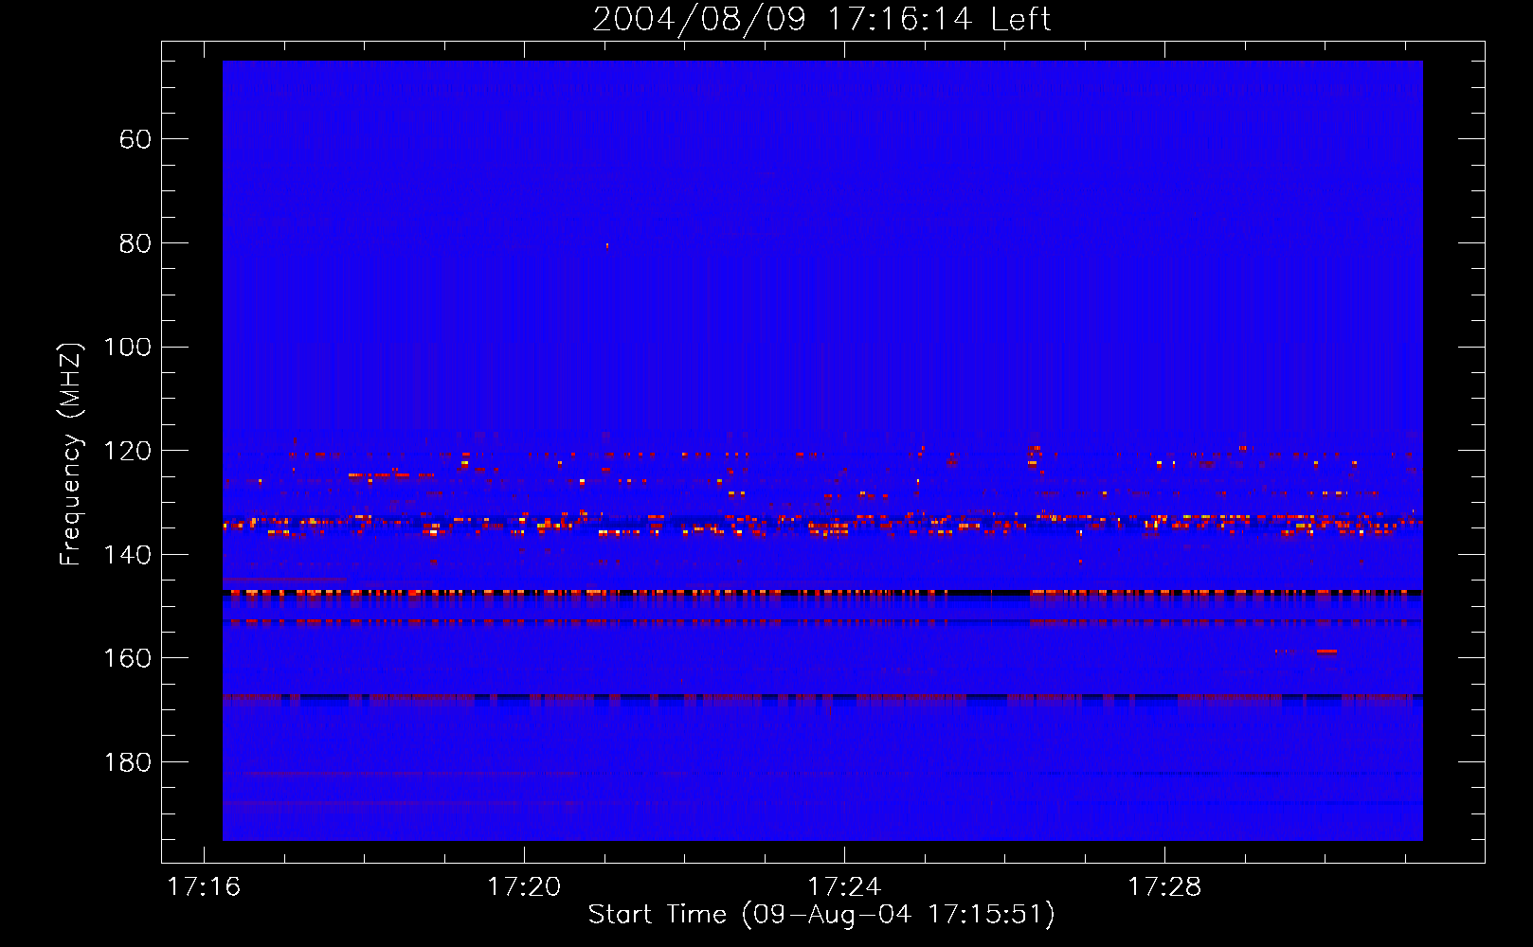
Task: Click the 180 MHz frequency tick label
Action: [x=127, y=762]
